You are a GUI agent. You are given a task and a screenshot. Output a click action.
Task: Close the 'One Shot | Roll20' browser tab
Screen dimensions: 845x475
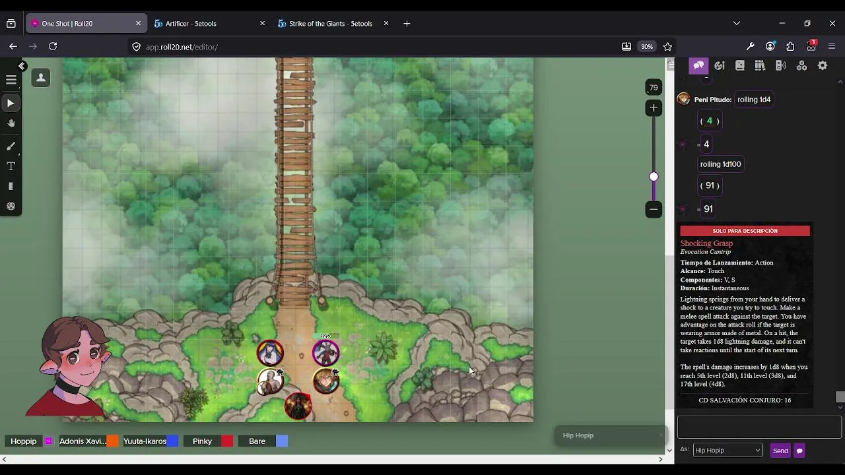pos(138,24)
